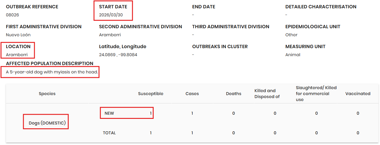
Task: Click the TOTAL row label
Action: (x=109, y=133)
